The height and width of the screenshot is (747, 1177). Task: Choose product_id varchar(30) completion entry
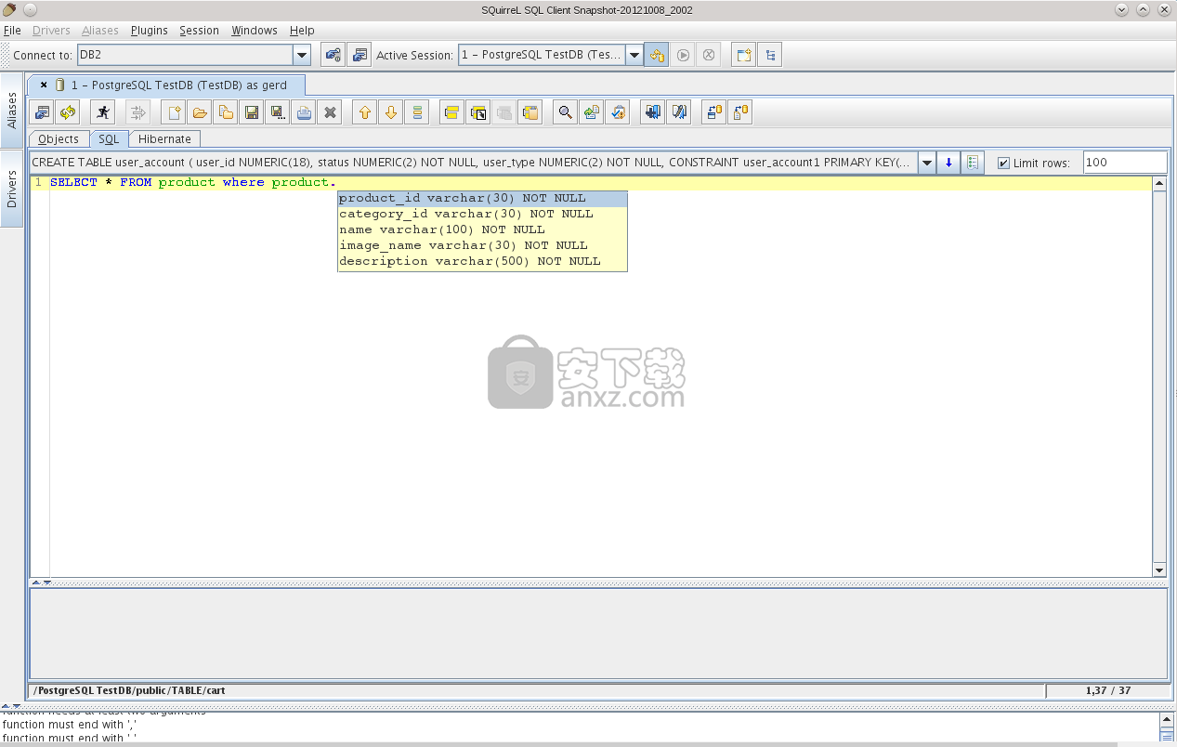click(x=482, y=198)
